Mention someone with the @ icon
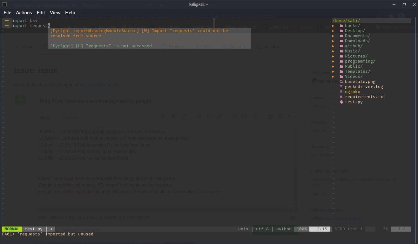418x244 pixels. tap(270, 116)
